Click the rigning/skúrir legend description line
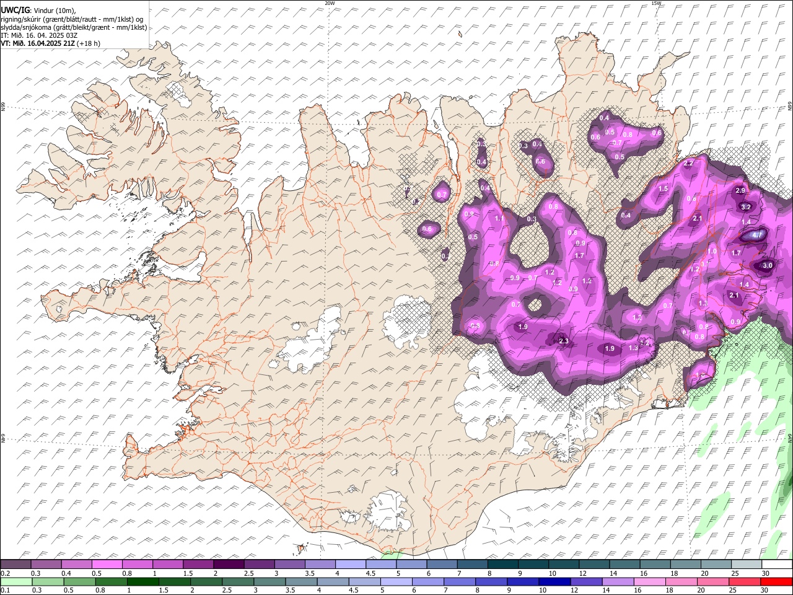This screenshot has width=793, height=595. point(72,19)
